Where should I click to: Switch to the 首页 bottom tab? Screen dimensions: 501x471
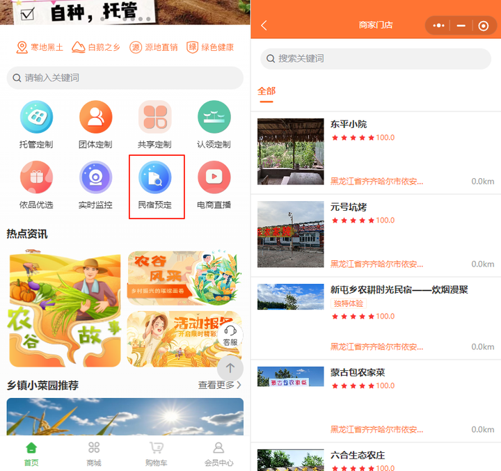click(x=31, y=454)
